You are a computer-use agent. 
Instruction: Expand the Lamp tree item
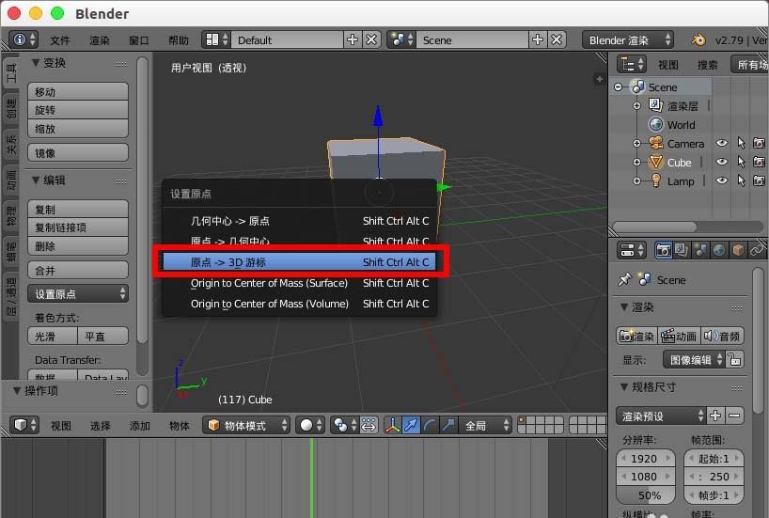[x=636, y=181]
